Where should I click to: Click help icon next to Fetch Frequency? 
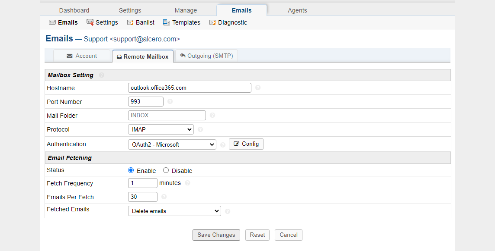pyautogui.click(x=187, y=183)
